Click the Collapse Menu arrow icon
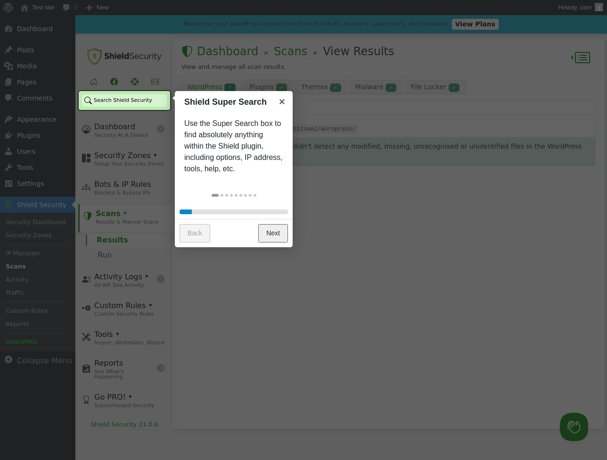Viewport: 607px width, 460px height. pyautogui.click(x=8, y=360)
